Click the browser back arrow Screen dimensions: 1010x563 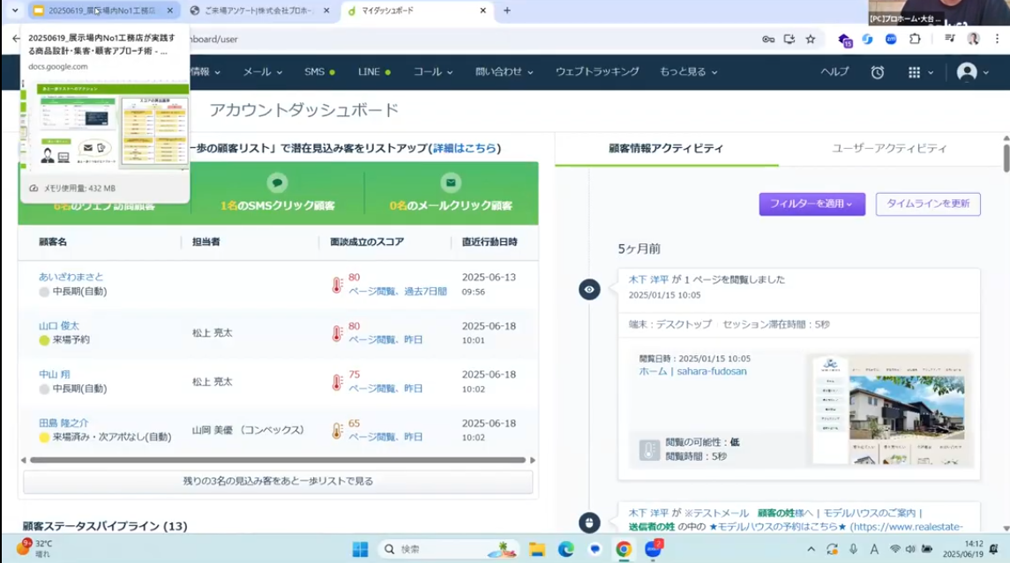pos(16,39)
